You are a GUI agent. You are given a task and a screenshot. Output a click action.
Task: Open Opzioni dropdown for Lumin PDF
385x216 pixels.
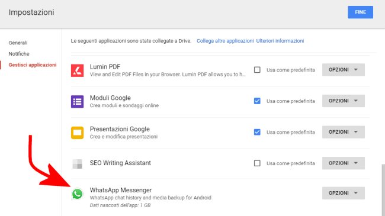(x=344, y=70)
